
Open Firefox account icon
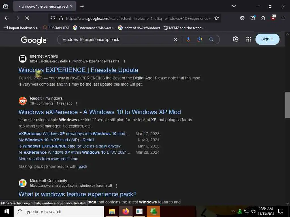pyautogui.click(x=253, y=18)
